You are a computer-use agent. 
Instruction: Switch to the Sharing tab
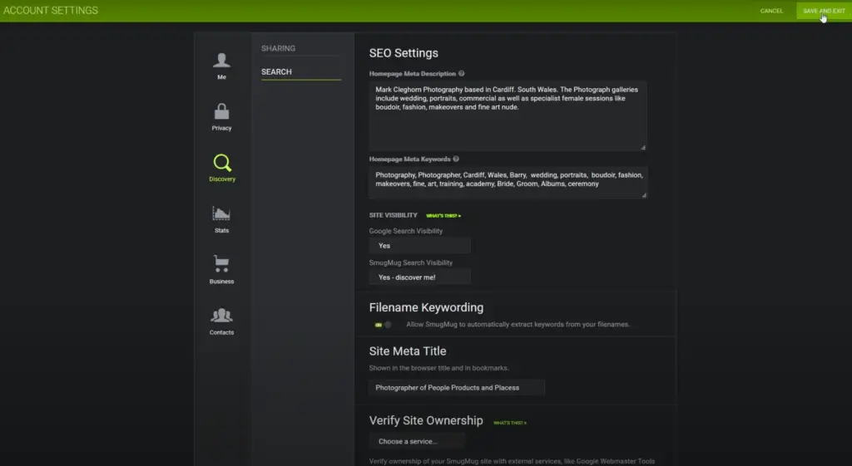tap(278, 48)
